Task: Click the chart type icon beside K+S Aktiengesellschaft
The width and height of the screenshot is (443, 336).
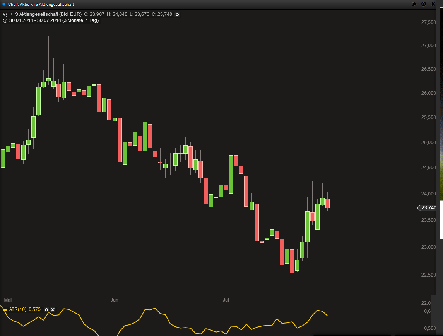Action: (x=5, y=15)
